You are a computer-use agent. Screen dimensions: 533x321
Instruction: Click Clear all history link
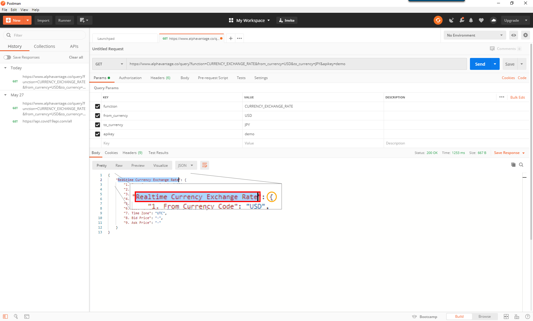76,57
